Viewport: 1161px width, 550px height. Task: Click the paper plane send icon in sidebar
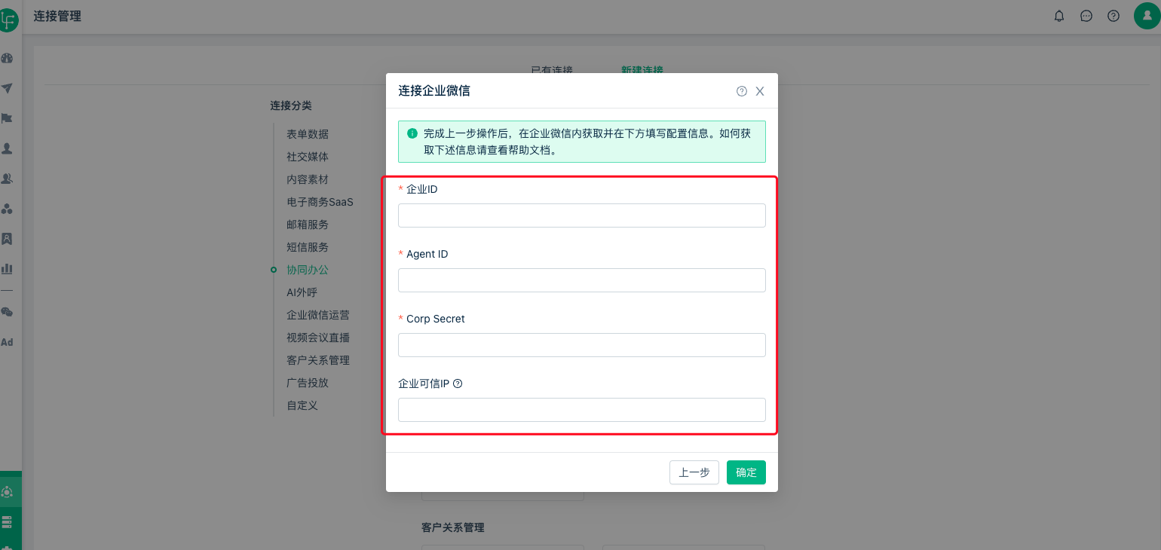7,88
